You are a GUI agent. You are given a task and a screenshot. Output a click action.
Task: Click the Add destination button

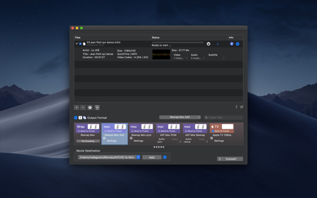[x=152, y=157]
